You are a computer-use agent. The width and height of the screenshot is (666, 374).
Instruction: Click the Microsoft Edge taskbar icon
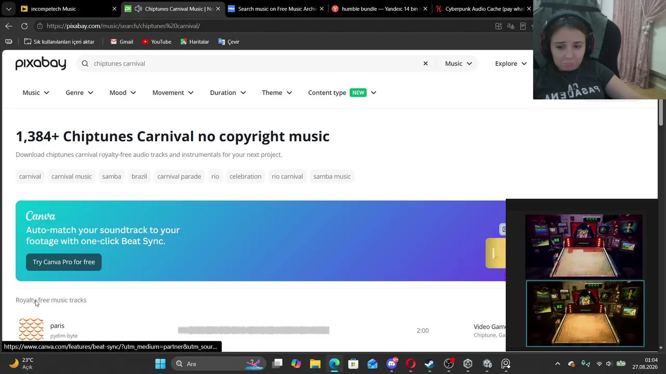coord(334,364)
